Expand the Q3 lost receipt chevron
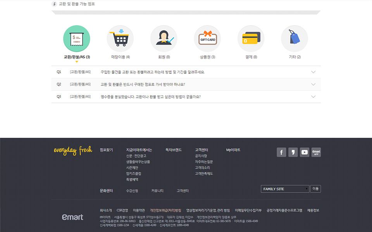Screen dimensions: 372x232 (313, 97)
